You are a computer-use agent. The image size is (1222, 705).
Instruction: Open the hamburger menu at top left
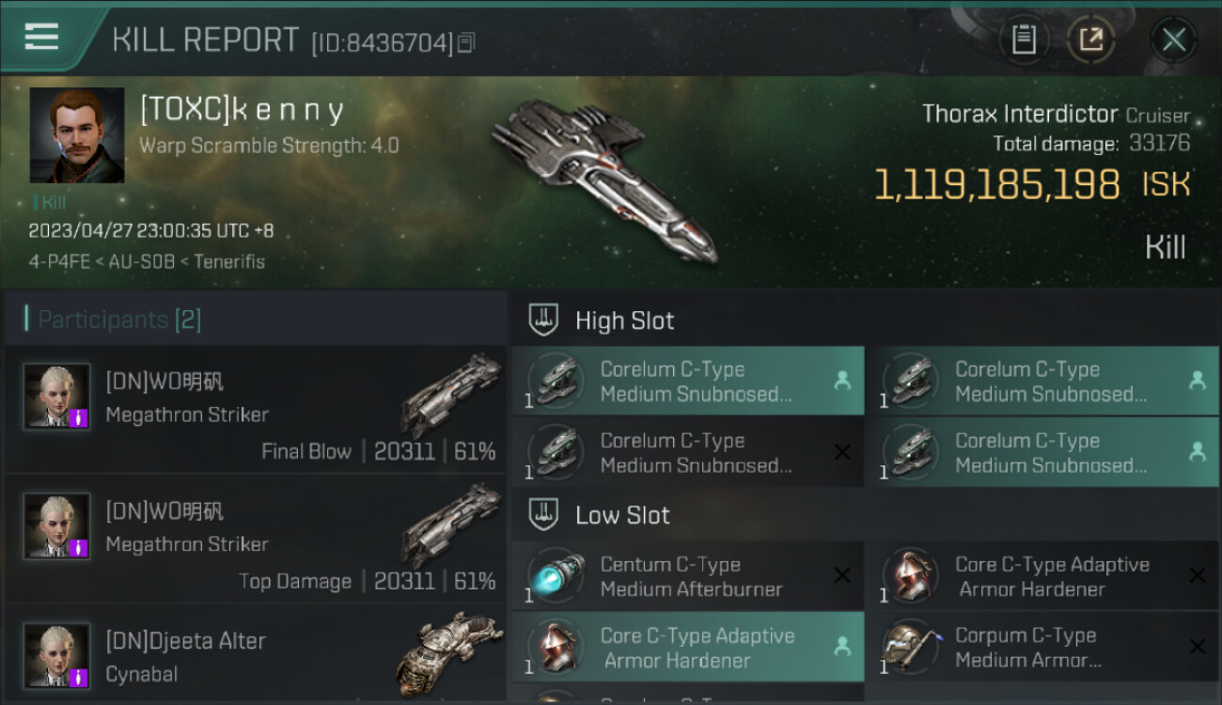(41, 37)
